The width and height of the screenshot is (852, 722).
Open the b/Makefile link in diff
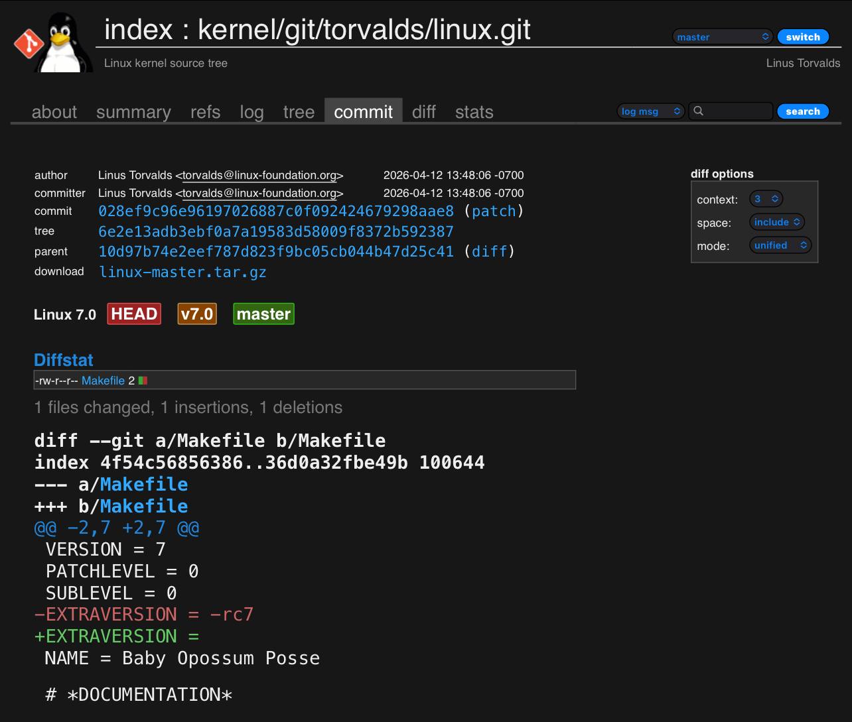point(143,507)
